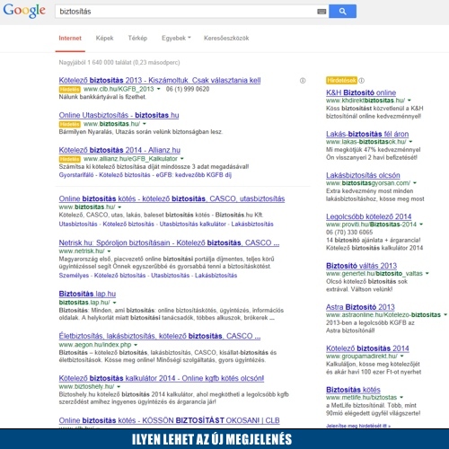Image resolution: width=449 pixels, height=449 pixels.
Task: Click the Google logo
Action: pyautogui.click(x=24, y=11)
